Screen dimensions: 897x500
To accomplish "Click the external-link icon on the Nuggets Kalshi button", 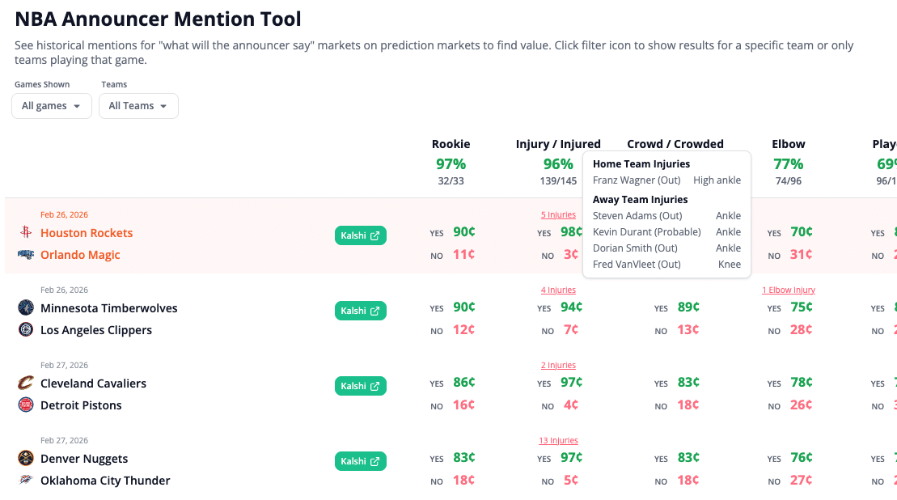I will click(377, 461).
